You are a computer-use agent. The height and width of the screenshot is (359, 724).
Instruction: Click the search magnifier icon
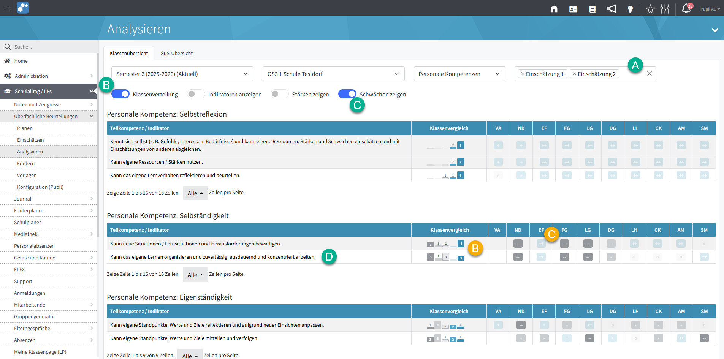[x=7, y=47]
